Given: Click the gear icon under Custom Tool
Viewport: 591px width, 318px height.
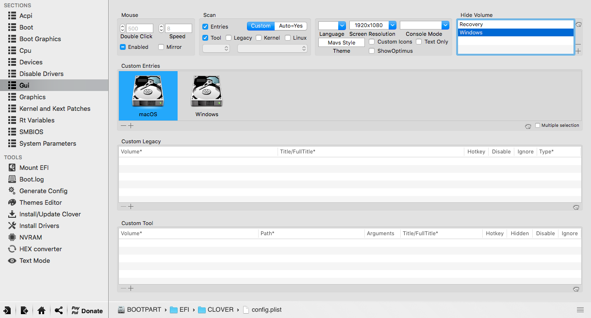Looking at the screenshot, I should [576, 289].
